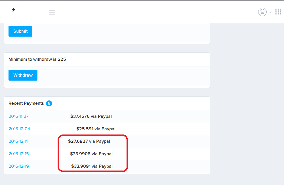Open the 2016-12-19 payment link
Image resolution: width=284 pixels, height=185 pixels.
pos(19,166)
